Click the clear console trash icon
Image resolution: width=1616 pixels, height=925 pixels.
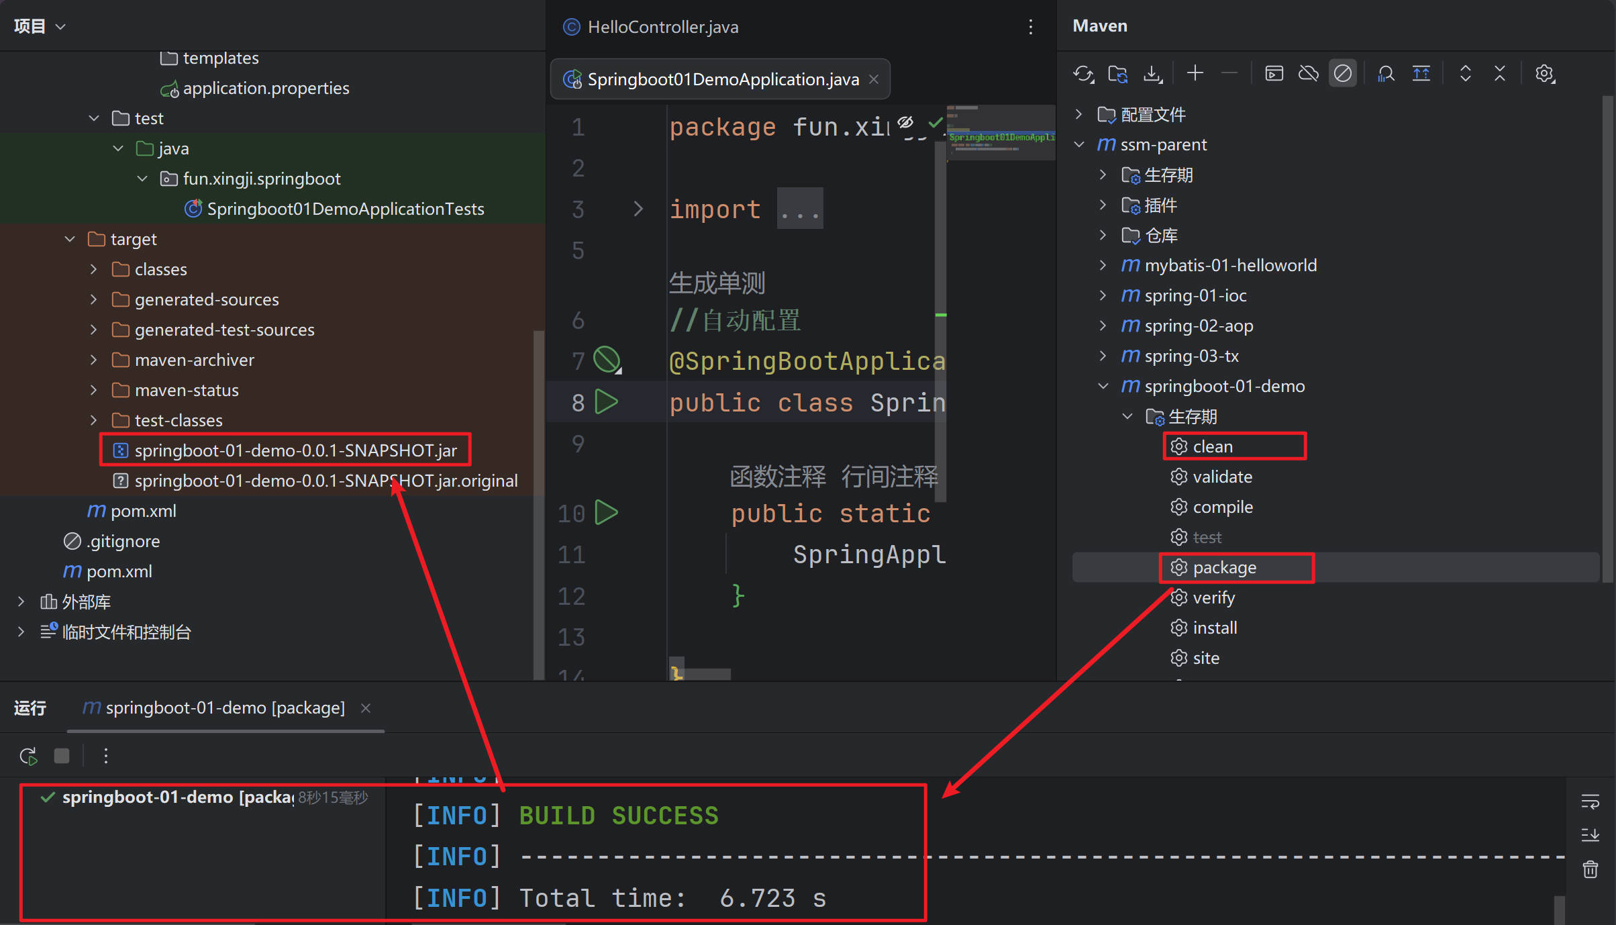1590,869
